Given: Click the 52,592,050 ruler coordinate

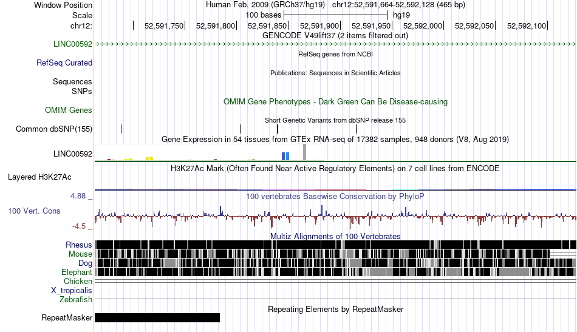Looking at the screenshot, I should pos(474,25).
